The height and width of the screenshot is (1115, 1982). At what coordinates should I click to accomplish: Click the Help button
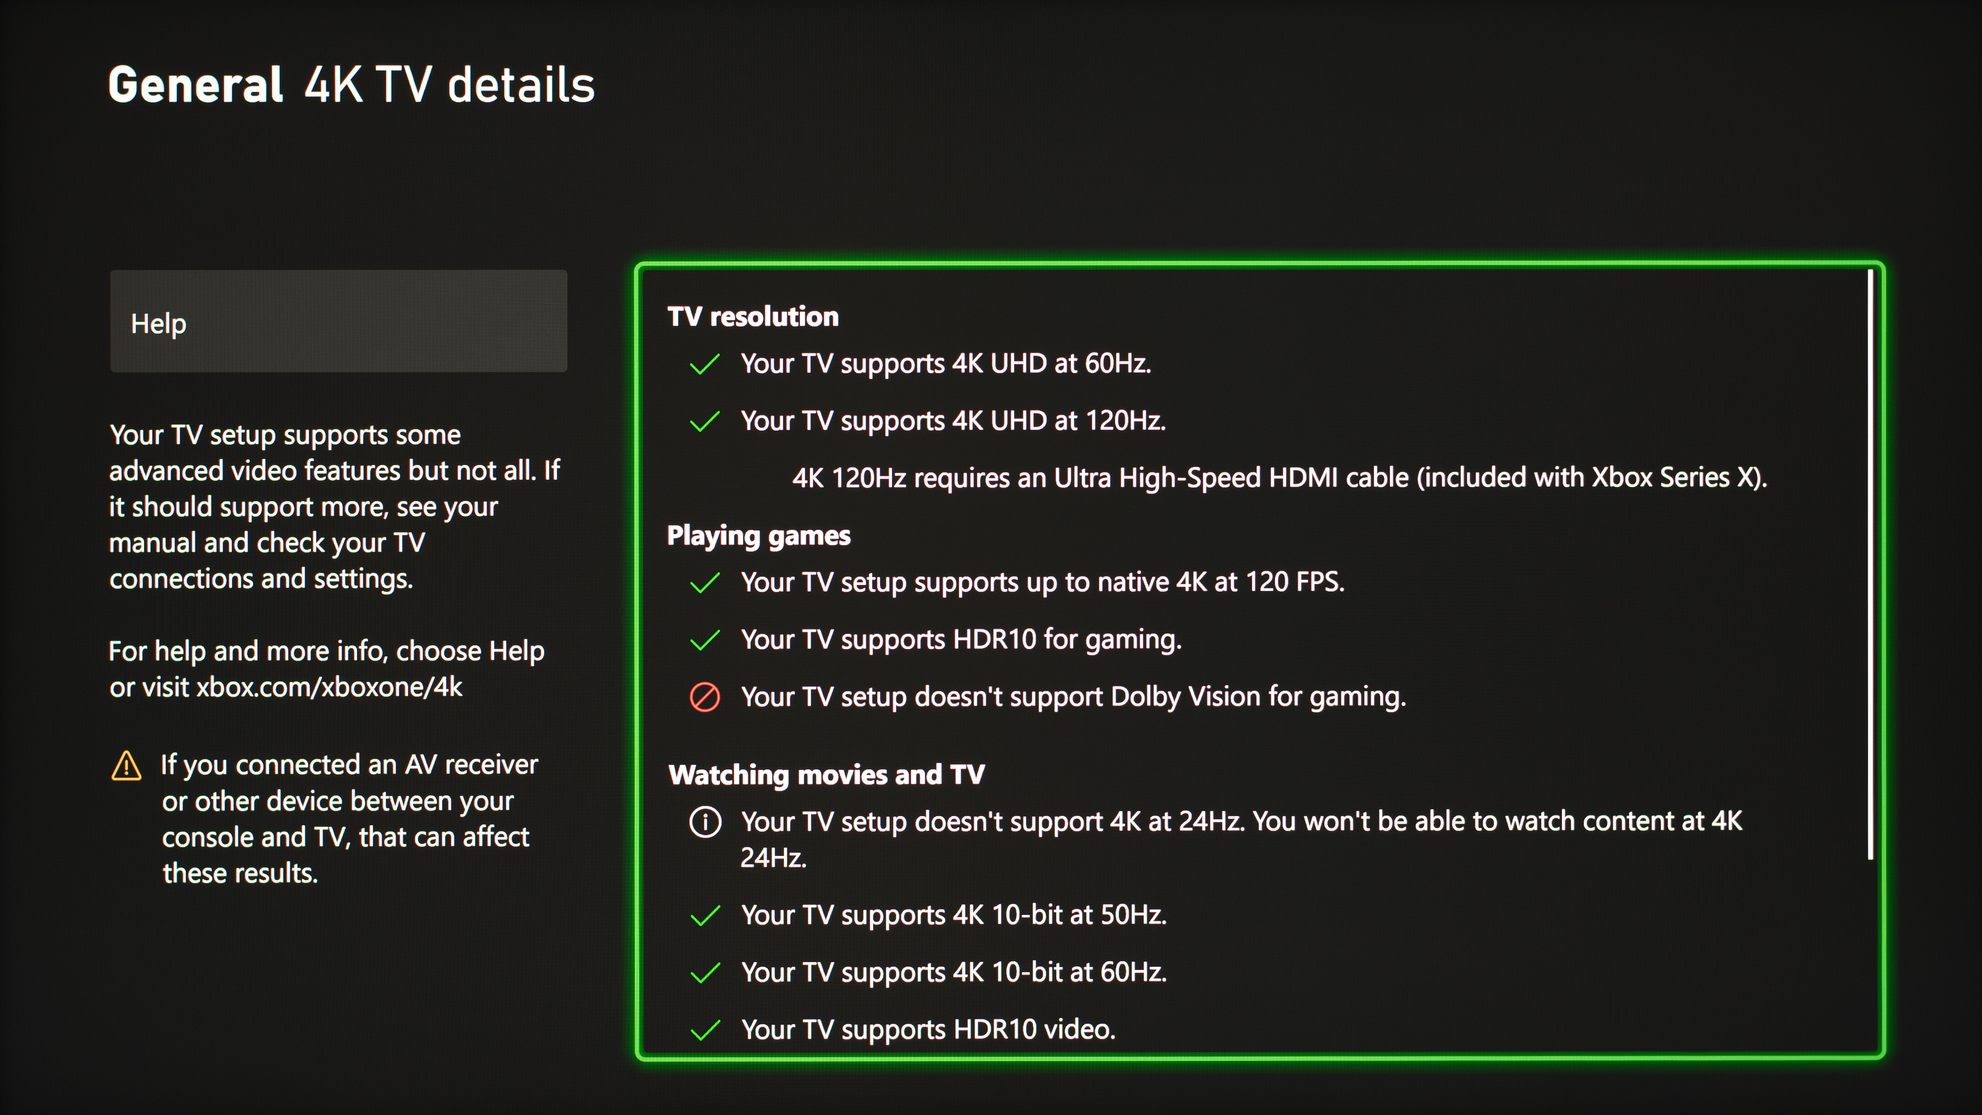tap(339, 322)
